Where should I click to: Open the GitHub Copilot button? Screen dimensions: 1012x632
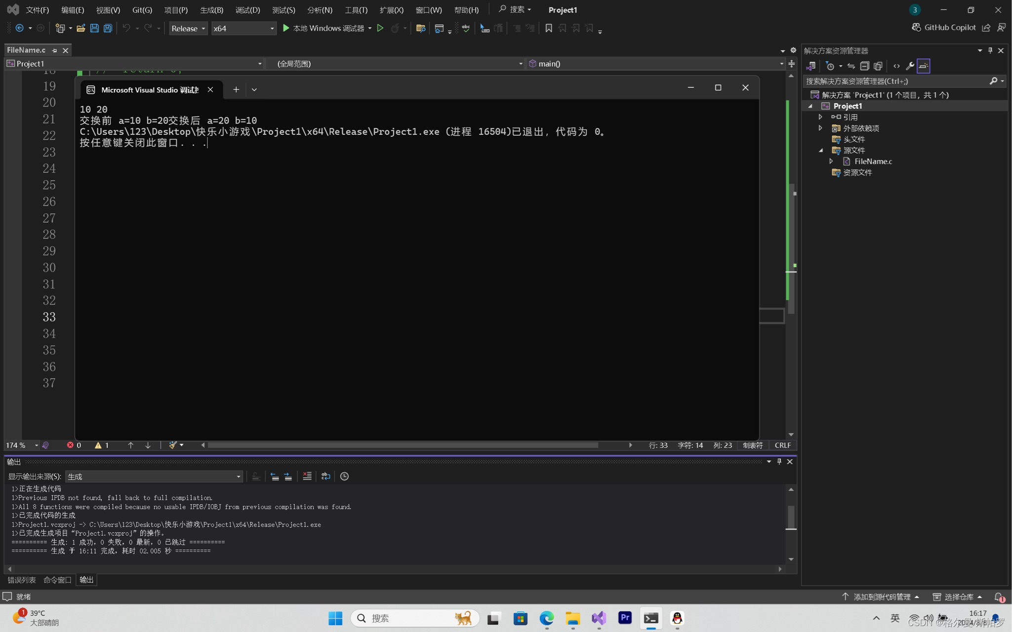[x=943, y=28]
